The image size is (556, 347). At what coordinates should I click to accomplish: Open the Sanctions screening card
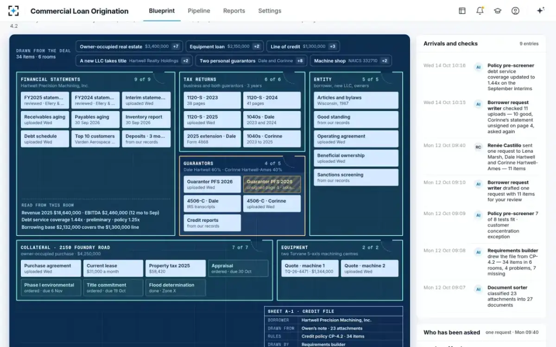point(356,178)
